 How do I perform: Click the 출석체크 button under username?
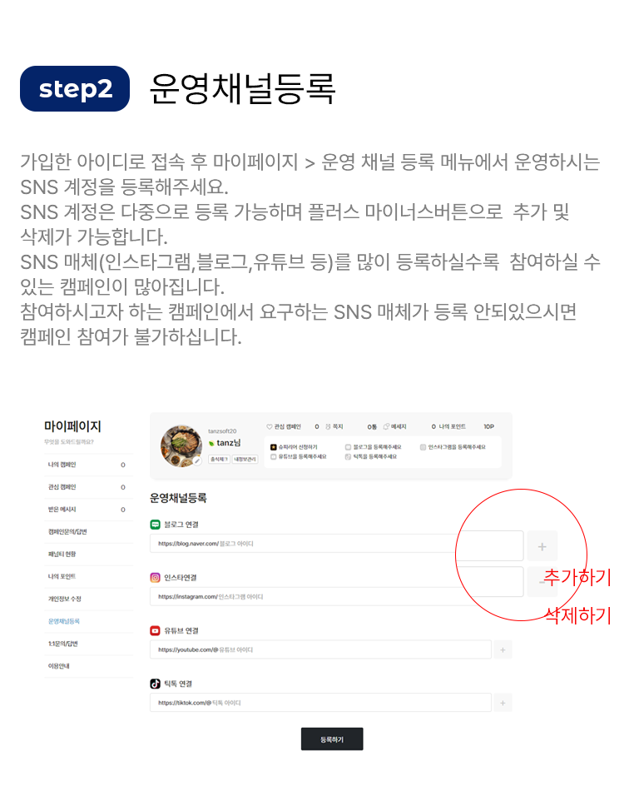coord(219,460)
